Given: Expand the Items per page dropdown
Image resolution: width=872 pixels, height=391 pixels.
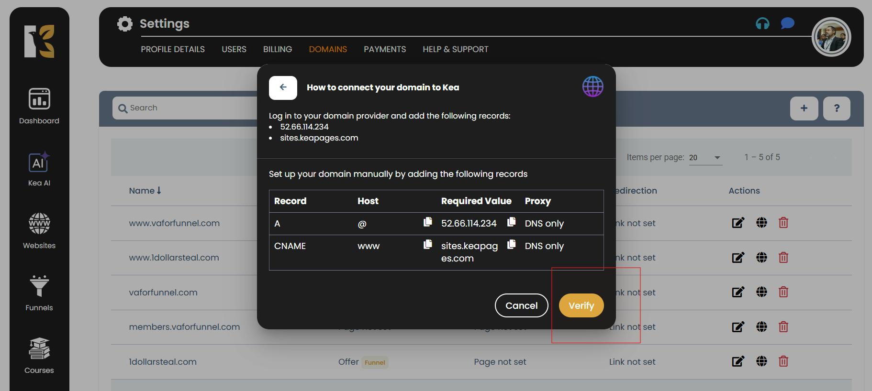Looking at the screenshot, I should point(705,158).
